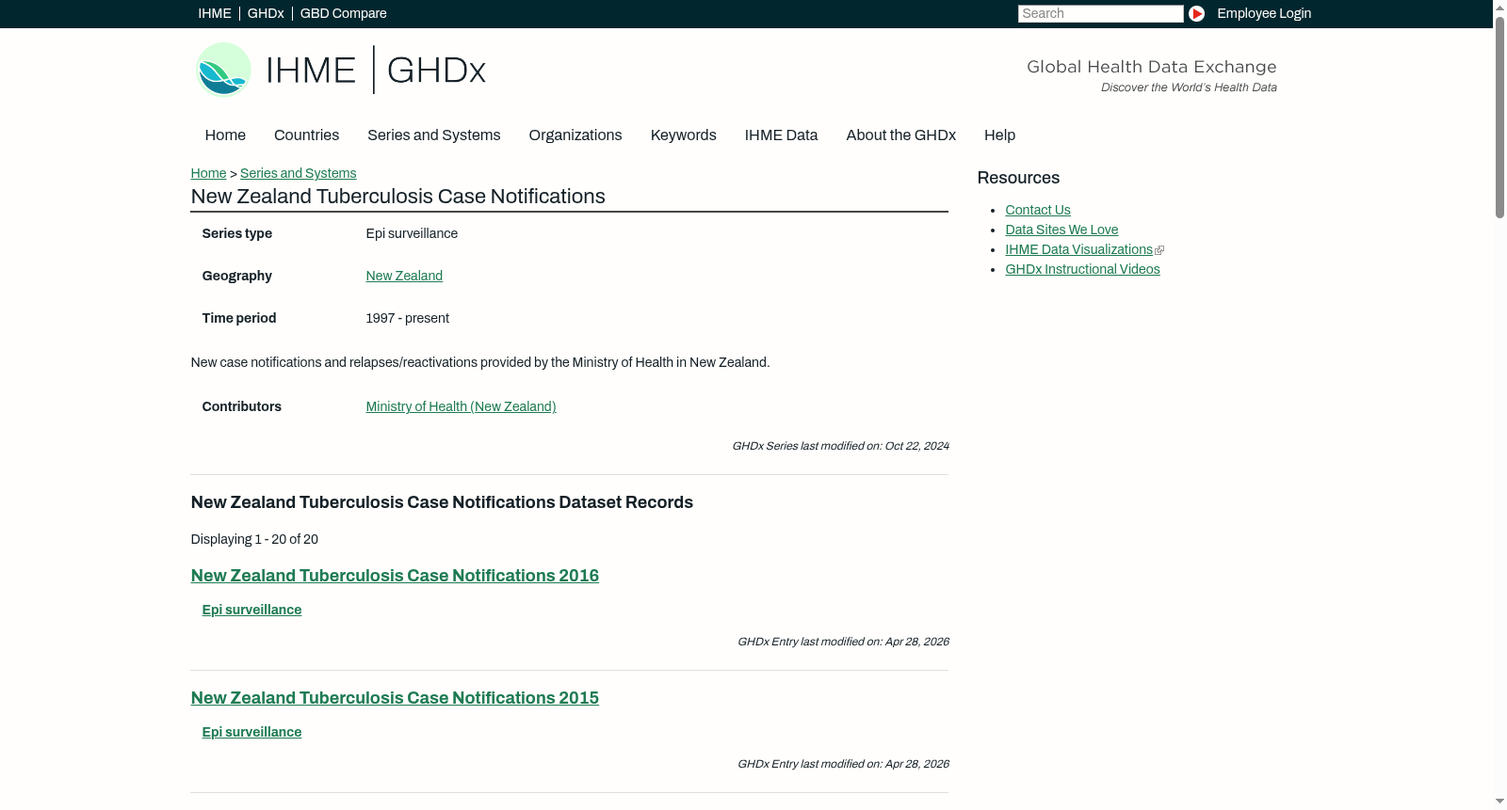Open the Series and Systems menu
Image resolution: width=1507 pixels, height=810 pixels.
click(433, 135)
